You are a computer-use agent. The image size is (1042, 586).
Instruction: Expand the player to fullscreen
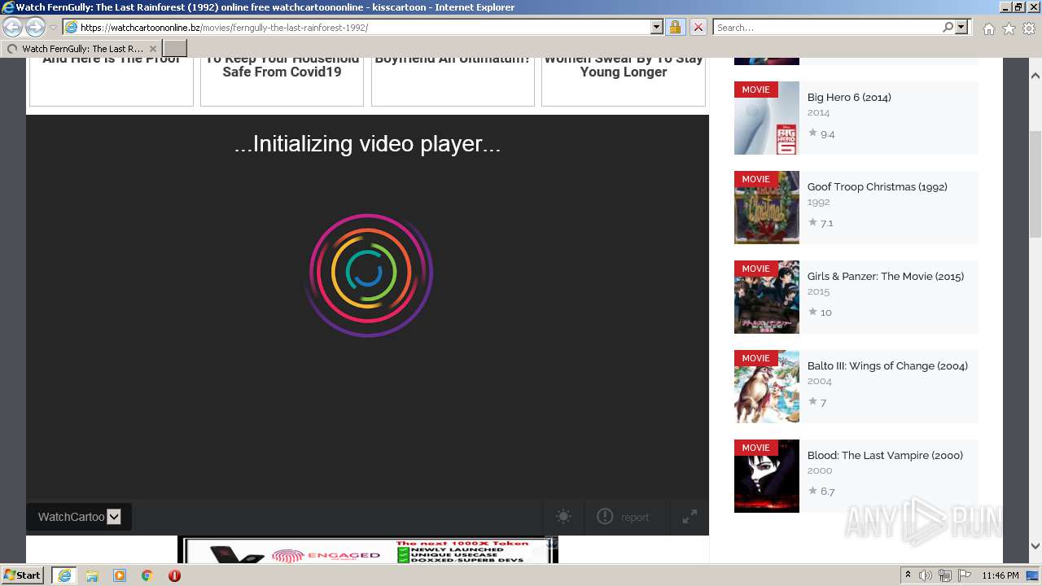[x=690, y=517]
